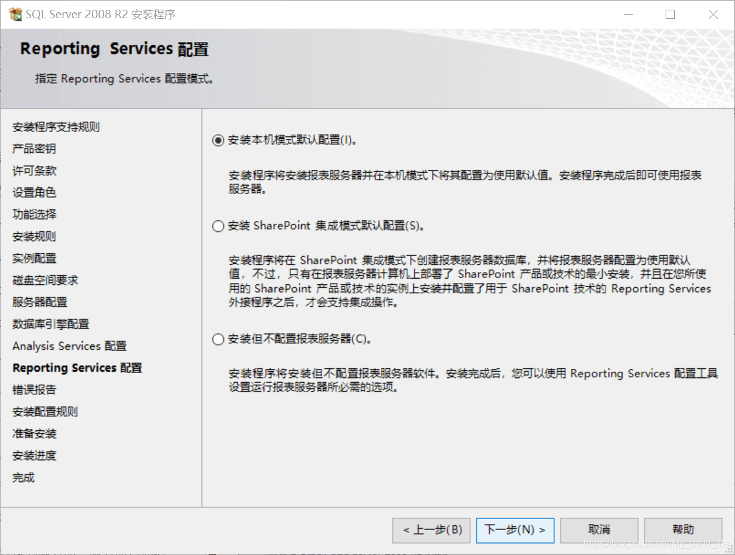The width and height of the screenshot is (735, 555).
Task: Maximize the setup window
Action: coord(670,14)
